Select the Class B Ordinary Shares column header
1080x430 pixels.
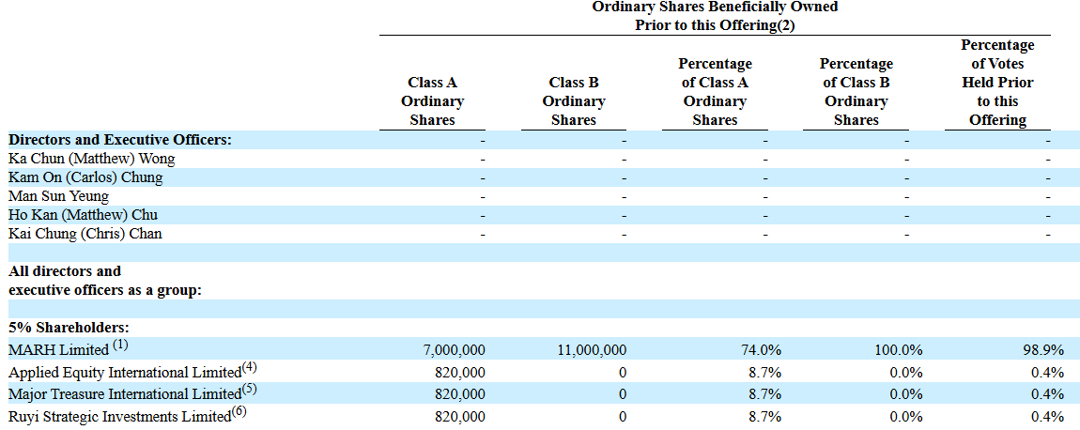574,101
